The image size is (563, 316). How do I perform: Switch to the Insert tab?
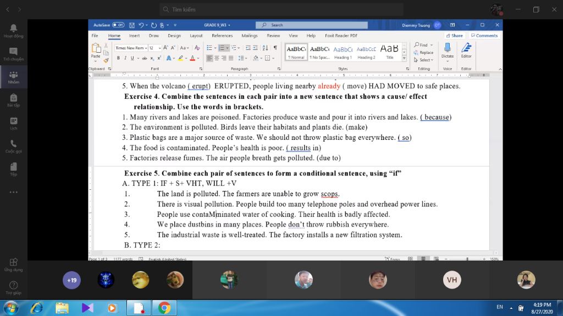134,36
